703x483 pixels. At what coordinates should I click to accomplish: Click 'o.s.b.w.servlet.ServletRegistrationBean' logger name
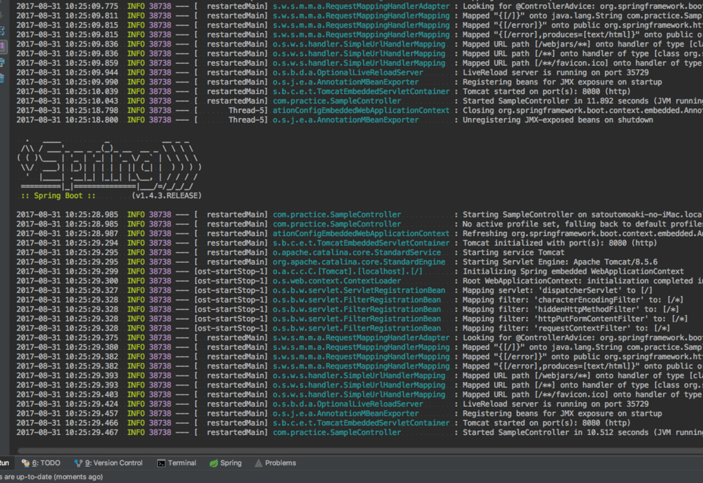tap(359, 290)
